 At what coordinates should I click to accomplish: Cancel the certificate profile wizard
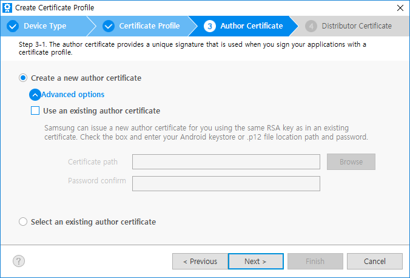(x=374, y=261)
